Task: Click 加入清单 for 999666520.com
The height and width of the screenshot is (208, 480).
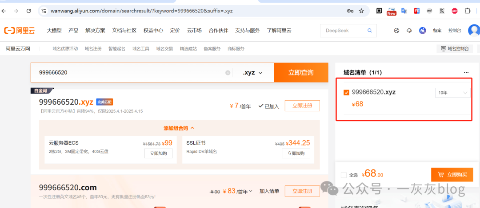Action: pos(269,191)
